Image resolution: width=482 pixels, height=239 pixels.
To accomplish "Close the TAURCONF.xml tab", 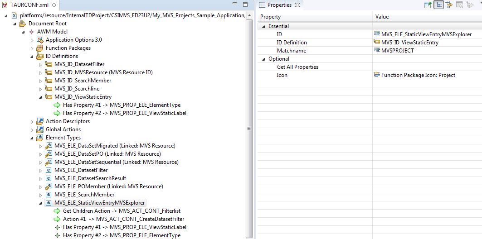I will click(x=54, y=5).
